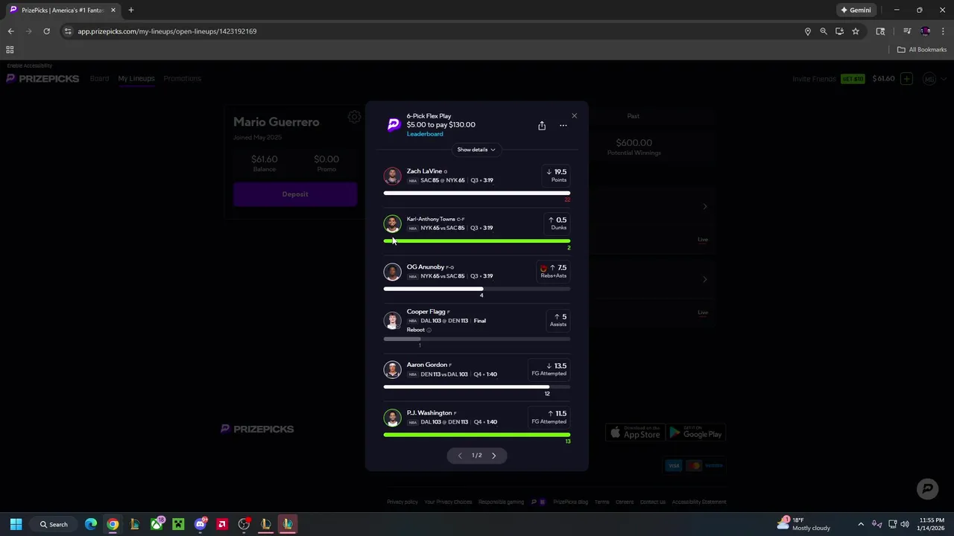This screenshot has width=954, height=536.
Task: Click P.J. Washington's player avatar
Action: coord(392,418)
